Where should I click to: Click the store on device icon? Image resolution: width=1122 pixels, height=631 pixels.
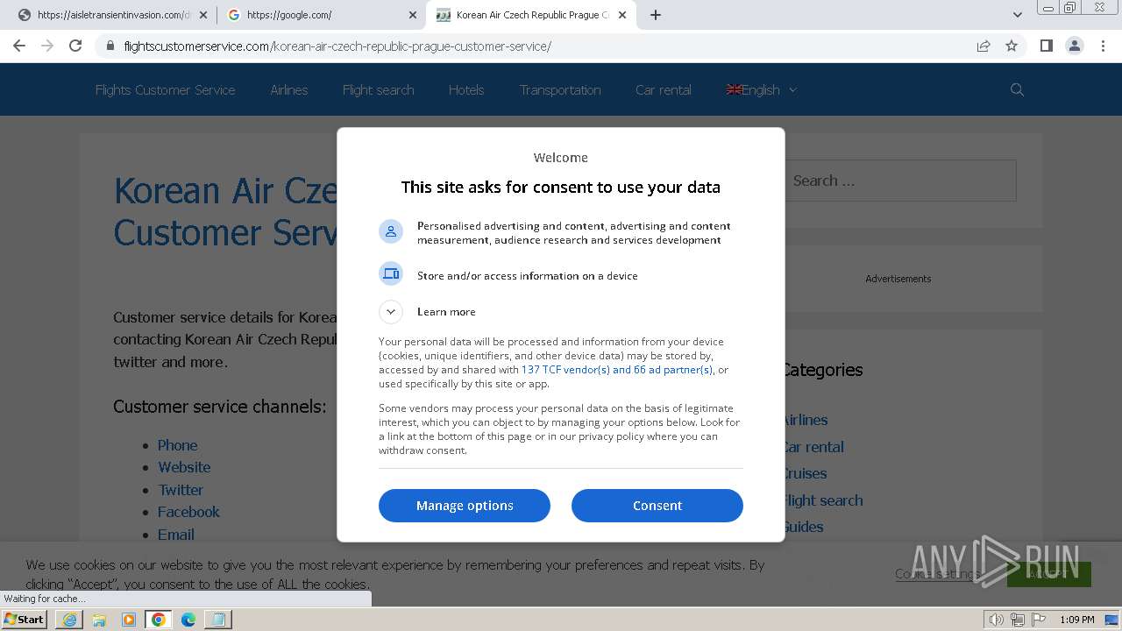coord(391,273)
